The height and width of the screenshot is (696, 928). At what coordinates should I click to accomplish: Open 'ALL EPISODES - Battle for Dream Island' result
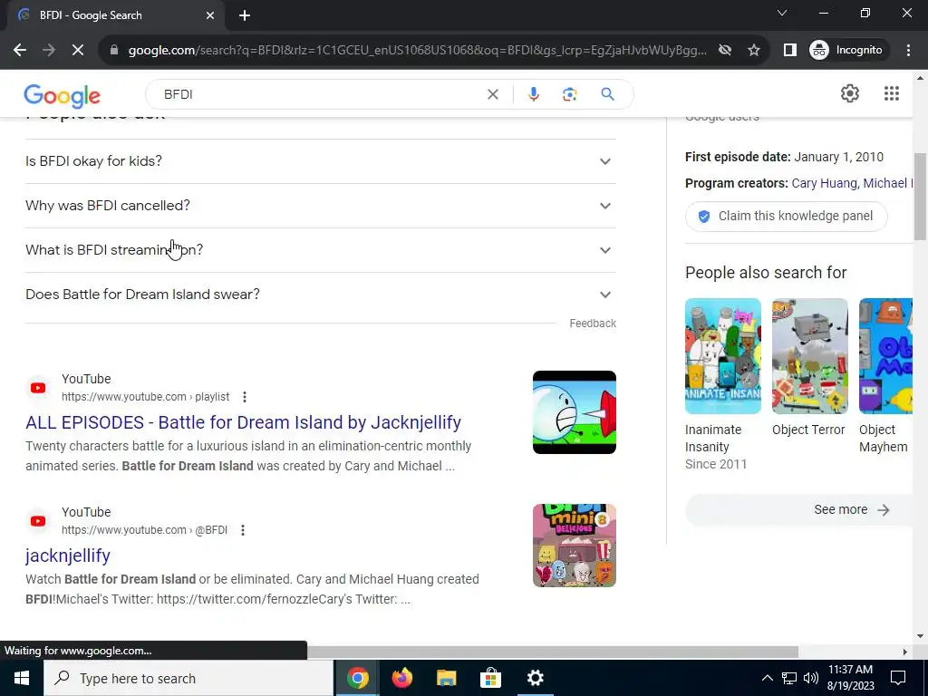(243, 422)
